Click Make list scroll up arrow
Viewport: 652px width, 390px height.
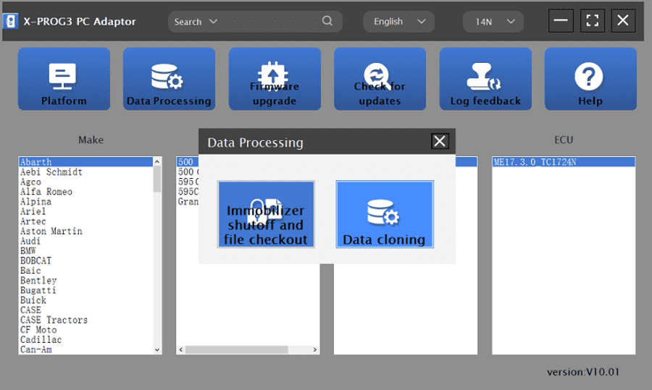click(157, 161)
